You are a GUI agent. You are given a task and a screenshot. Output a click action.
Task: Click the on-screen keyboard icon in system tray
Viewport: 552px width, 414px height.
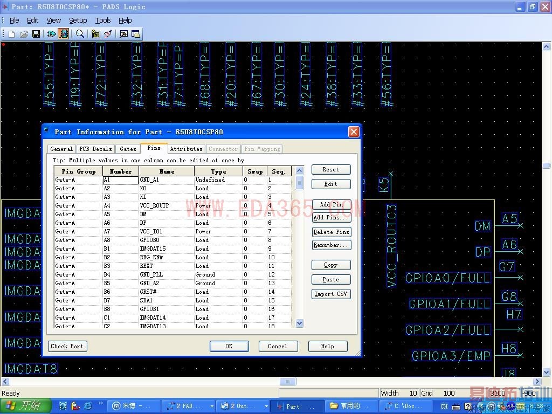point(456,406)
